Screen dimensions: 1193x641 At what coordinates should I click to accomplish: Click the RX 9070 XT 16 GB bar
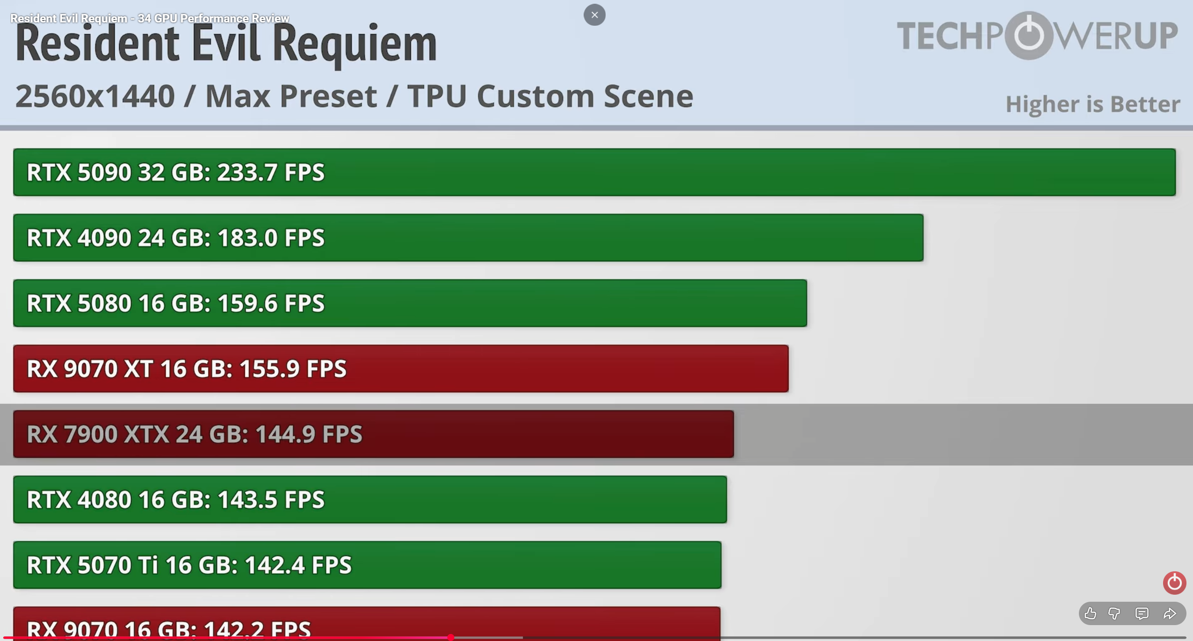click(400, 368)
